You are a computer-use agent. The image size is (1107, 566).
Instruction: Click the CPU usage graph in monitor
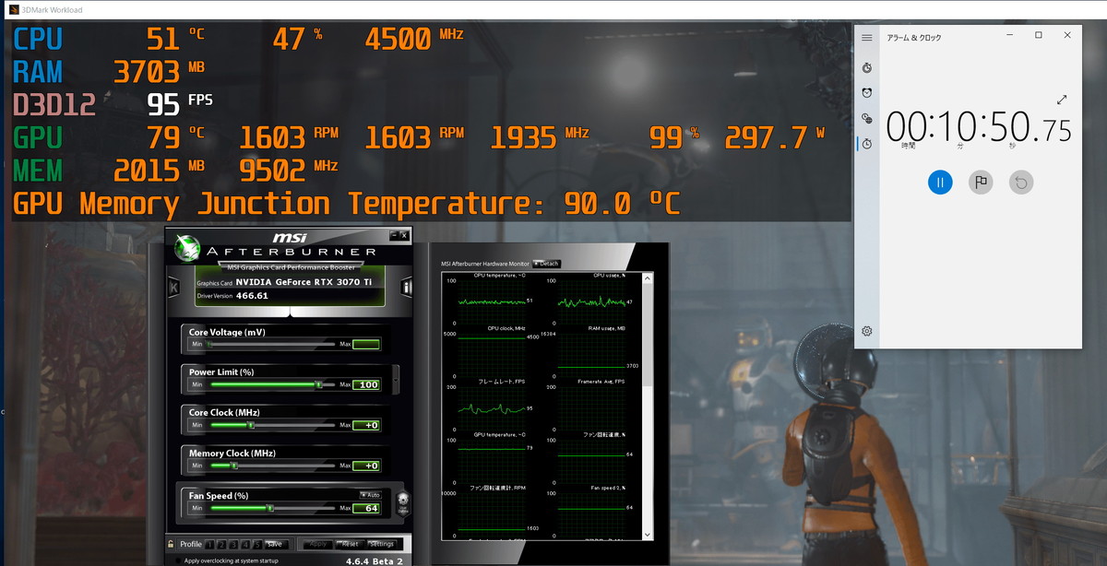[x=591, y=301]
